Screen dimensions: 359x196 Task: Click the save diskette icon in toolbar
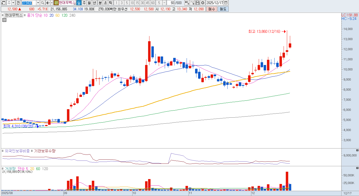click(x=197, y=3)
